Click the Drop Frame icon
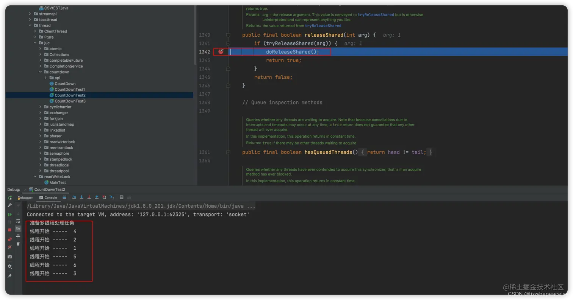This screenshot has width=573, height=300. pyautogui.click(x=104, y=197)
